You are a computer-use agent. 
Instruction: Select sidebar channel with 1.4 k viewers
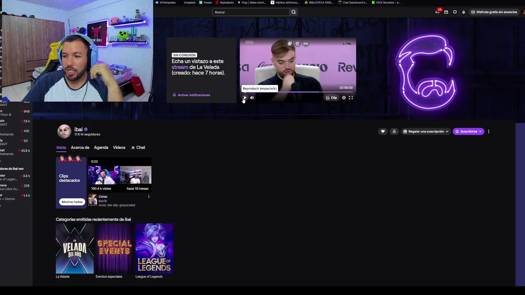point(16,197)
